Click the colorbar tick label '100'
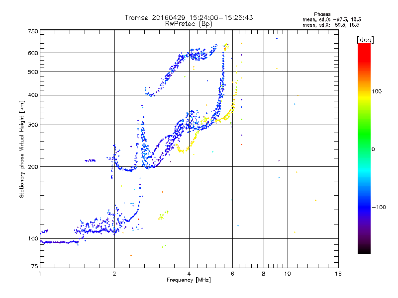Image resolution: width=398 pixels, height=298 pixels. click(377, 91)
